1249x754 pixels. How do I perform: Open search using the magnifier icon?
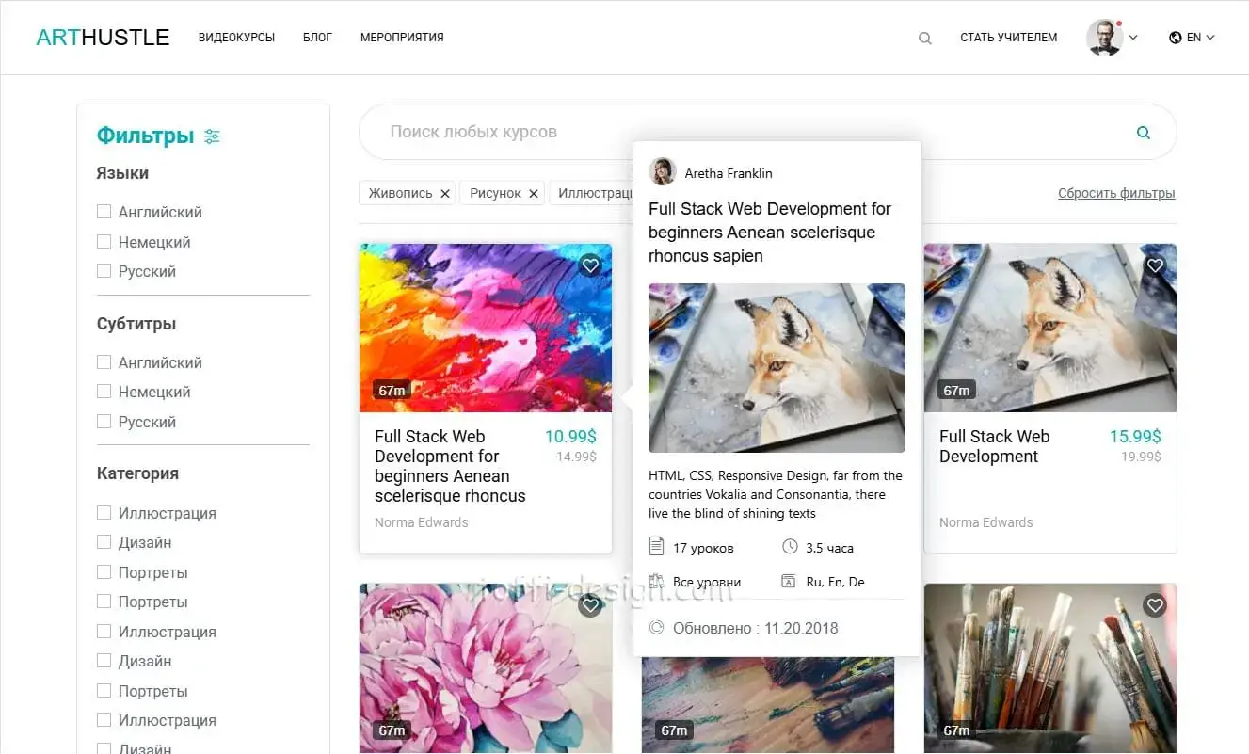[x=924, y=38]
